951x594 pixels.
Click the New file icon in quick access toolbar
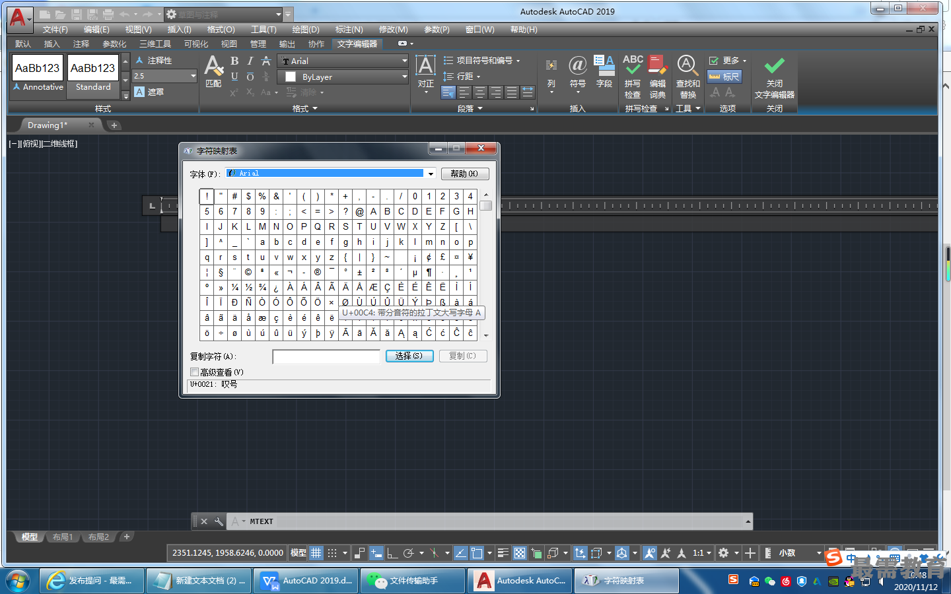(45, 14)
